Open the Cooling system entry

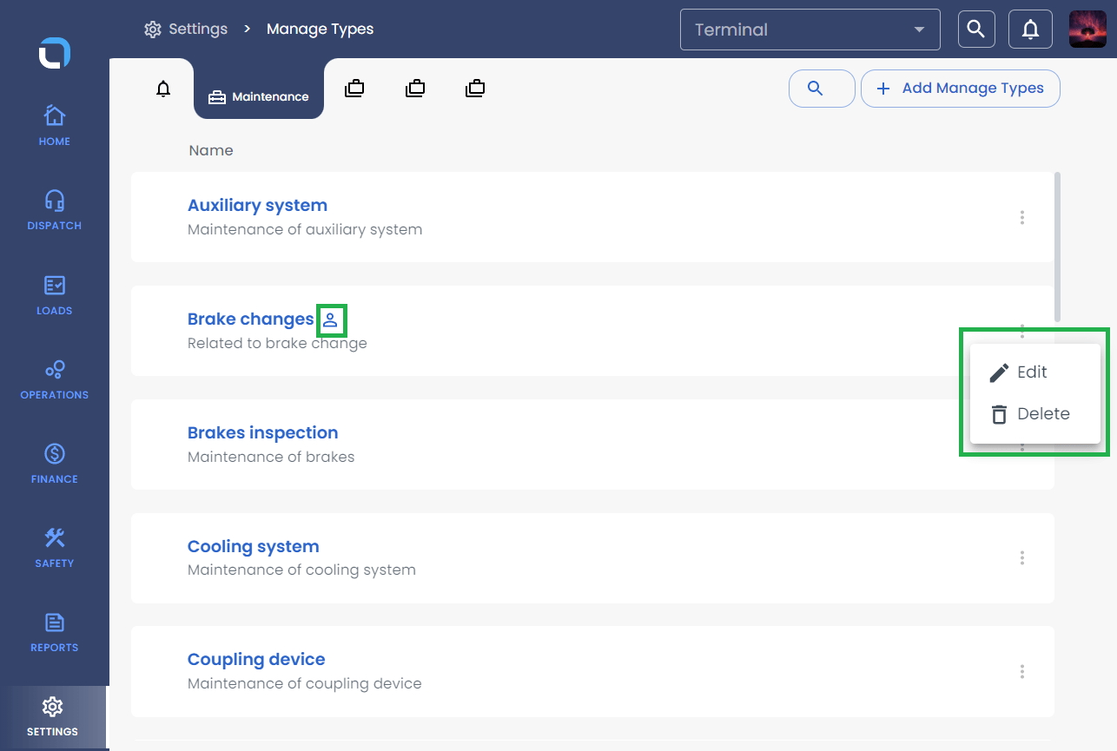[253, 547]
